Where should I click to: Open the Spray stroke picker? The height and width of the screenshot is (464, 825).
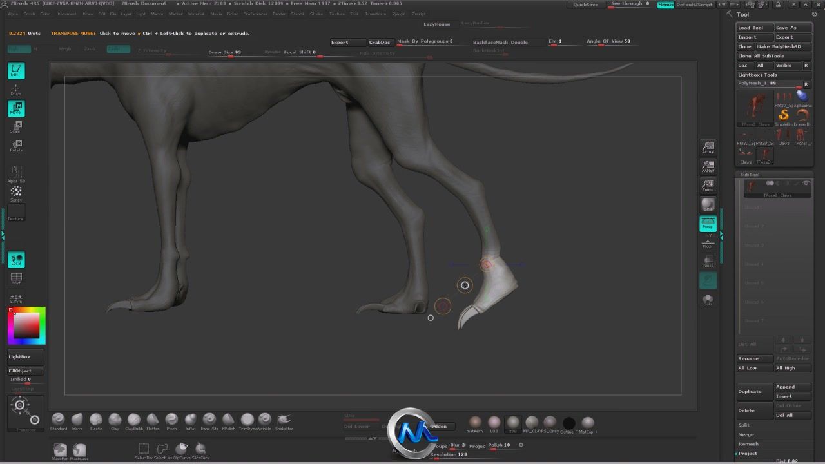click(x=16, y=193)
